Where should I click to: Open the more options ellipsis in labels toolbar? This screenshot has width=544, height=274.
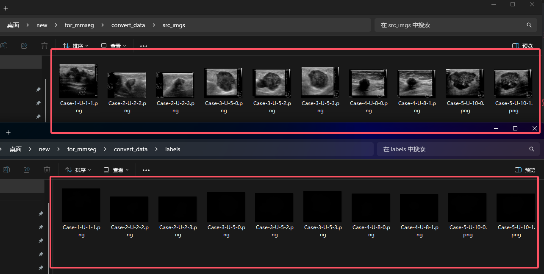pyautogui.click(x=146, y=170)
